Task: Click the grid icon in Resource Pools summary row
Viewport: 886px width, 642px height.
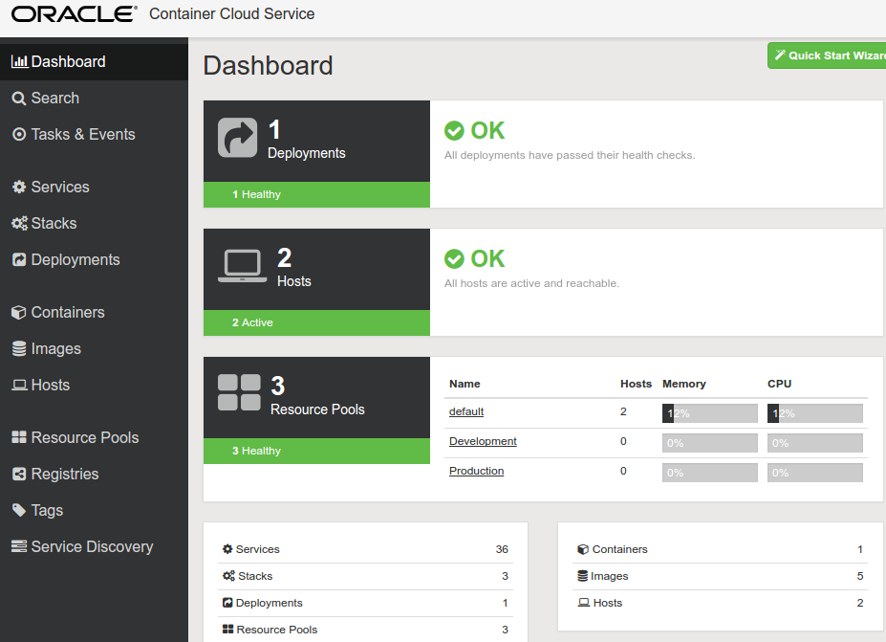Action: (227, 629)
